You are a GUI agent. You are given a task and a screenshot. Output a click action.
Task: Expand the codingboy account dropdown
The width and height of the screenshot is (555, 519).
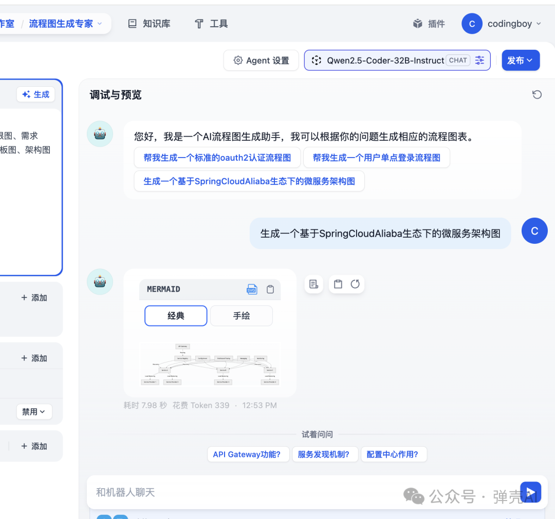pyautogui.click(x=539, y=24)
